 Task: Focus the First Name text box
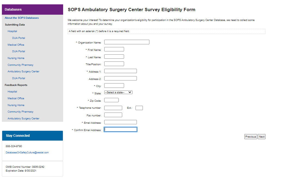114,49
